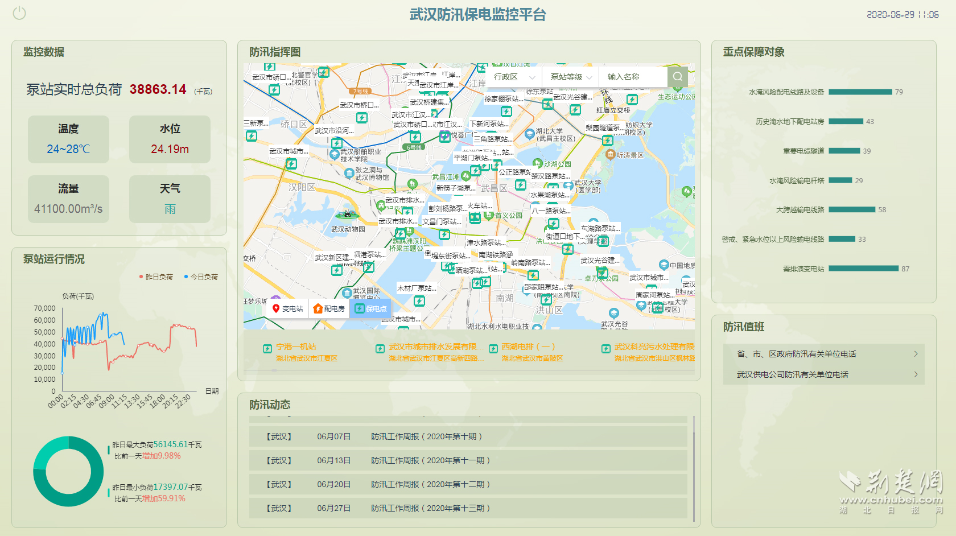Screen dimensions: 956x536
Task: Click 昨日最大负荷56145.61千瓦 text
Action: click(157, 444)
